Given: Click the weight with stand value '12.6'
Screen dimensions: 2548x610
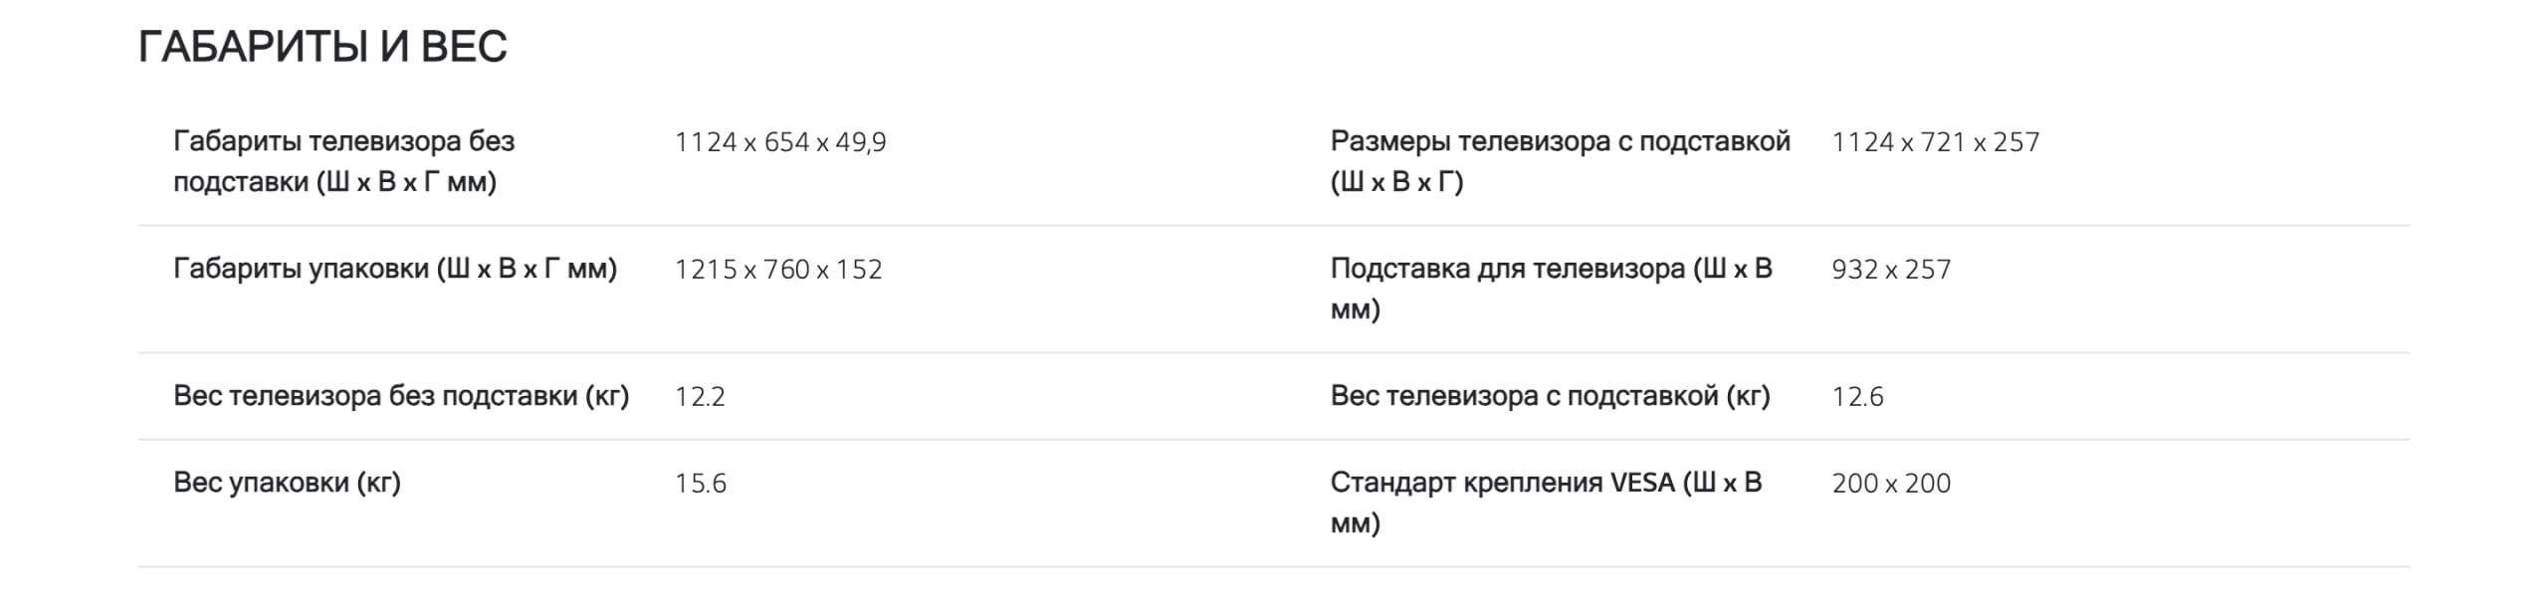Looking at the screenshot, I should (x=1857, y=398).
